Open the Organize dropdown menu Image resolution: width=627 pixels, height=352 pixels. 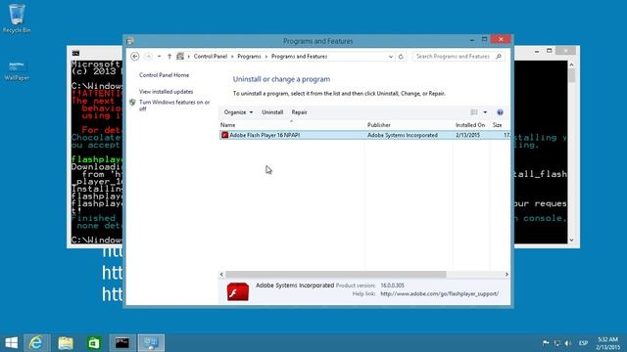click(238, 112)
